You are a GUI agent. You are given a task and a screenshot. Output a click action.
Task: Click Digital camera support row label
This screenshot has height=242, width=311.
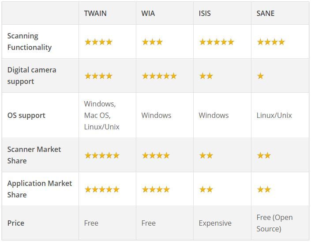(x=32, y=76)
